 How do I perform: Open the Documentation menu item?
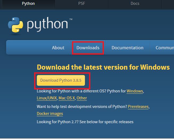coord(127,48)
